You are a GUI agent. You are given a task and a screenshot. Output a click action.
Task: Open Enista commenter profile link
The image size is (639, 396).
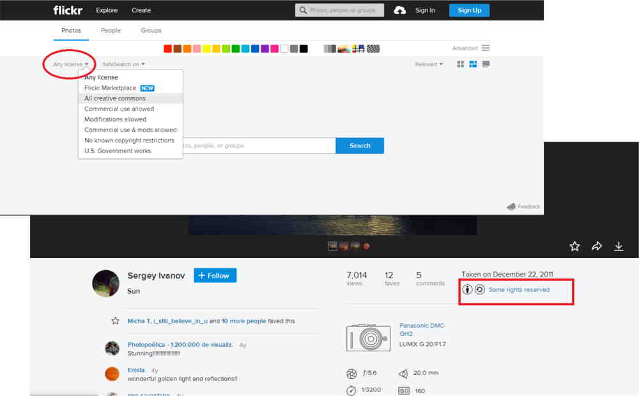pos(136,370)
